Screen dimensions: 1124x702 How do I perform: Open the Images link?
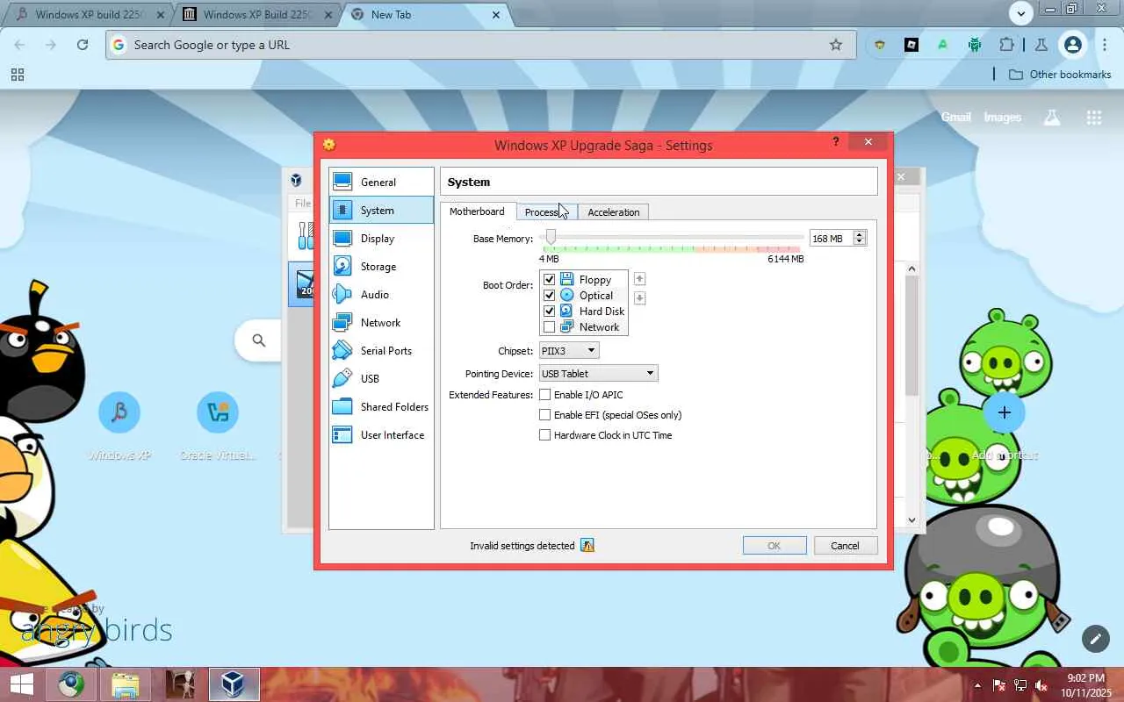[1002, 118]
